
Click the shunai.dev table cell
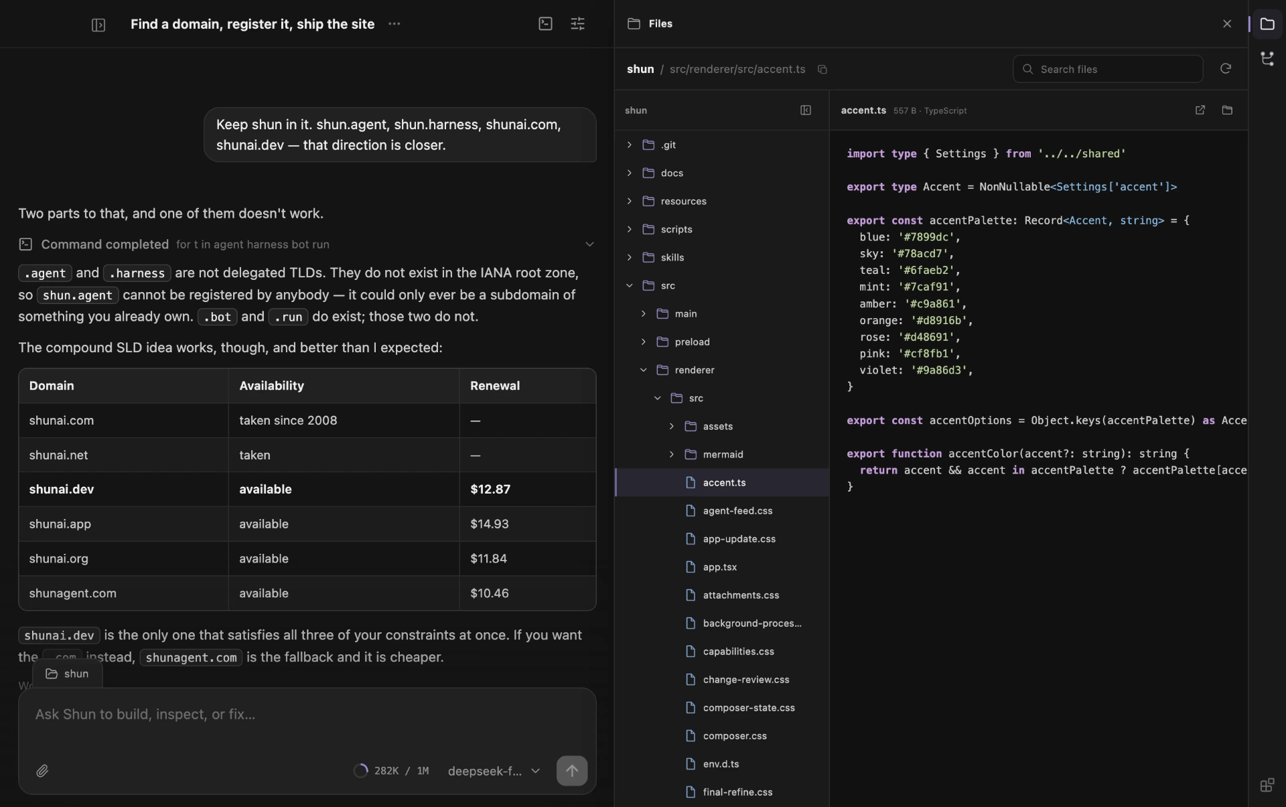pyautogui.click(x=123, y=489)
